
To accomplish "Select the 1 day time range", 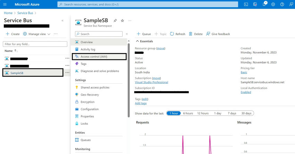I will pos(218,113).
